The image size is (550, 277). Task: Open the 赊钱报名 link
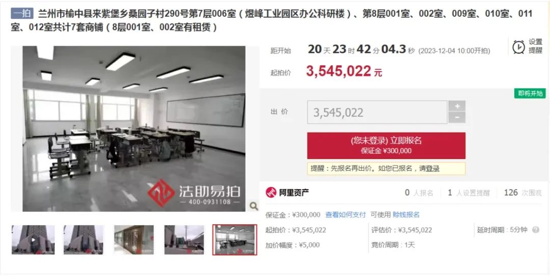(406, 214)
